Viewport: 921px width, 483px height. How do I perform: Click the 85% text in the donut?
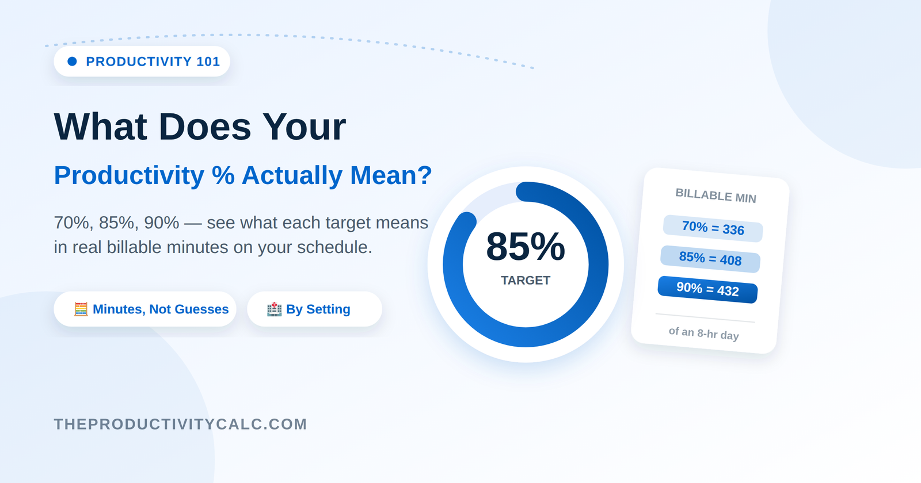point(526,247)
